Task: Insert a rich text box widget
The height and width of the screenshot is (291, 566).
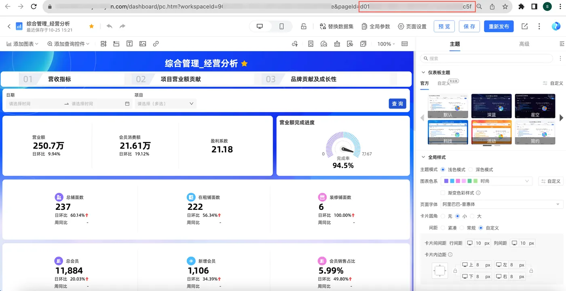Action: (129, 44)
